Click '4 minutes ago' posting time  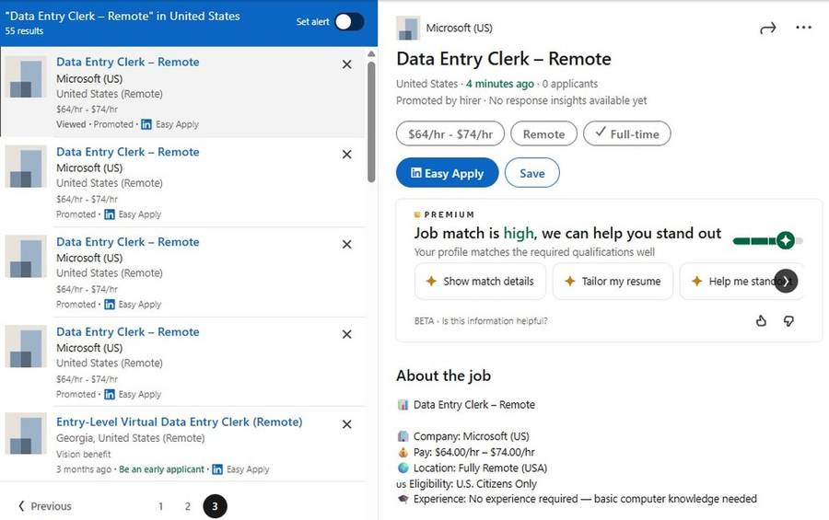click(x=499, y=84)
